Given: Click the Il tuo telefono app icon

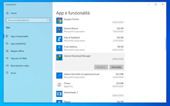Looking at the screenshot, I should coord(59,48).
